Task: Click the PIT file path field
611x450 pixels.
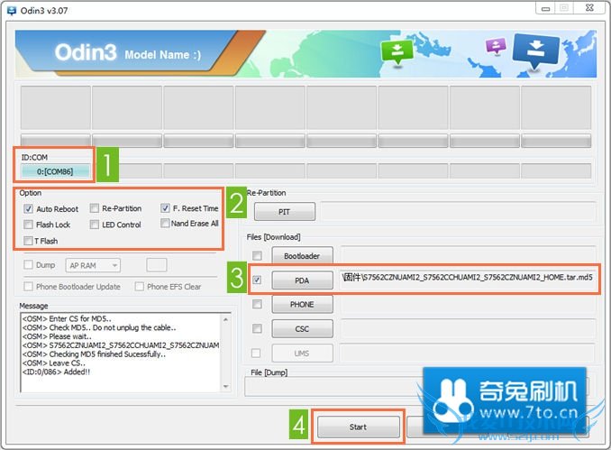Action: click(x=458, y=211)
